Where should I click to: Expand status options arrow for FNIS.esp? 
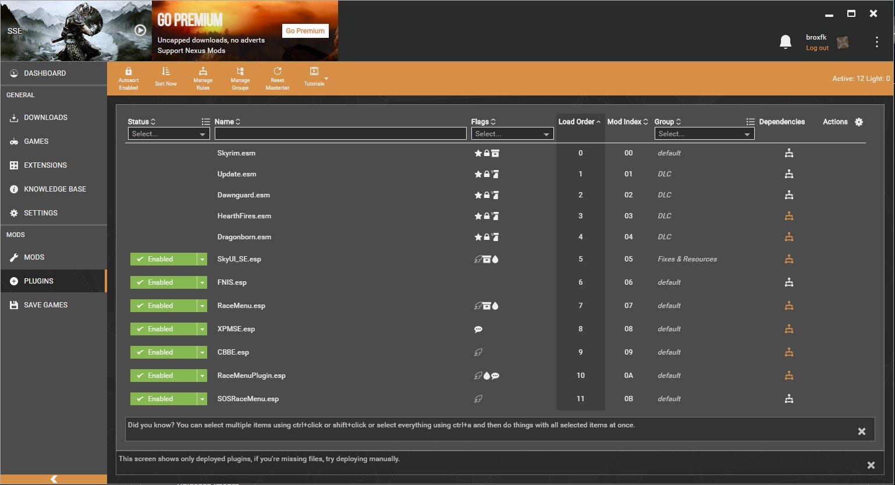coord(202,282)
